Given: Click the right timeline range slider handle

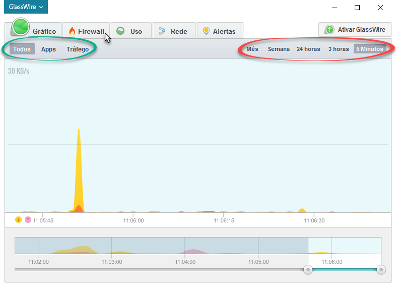Looking at the screenshot, I should 381,270.
